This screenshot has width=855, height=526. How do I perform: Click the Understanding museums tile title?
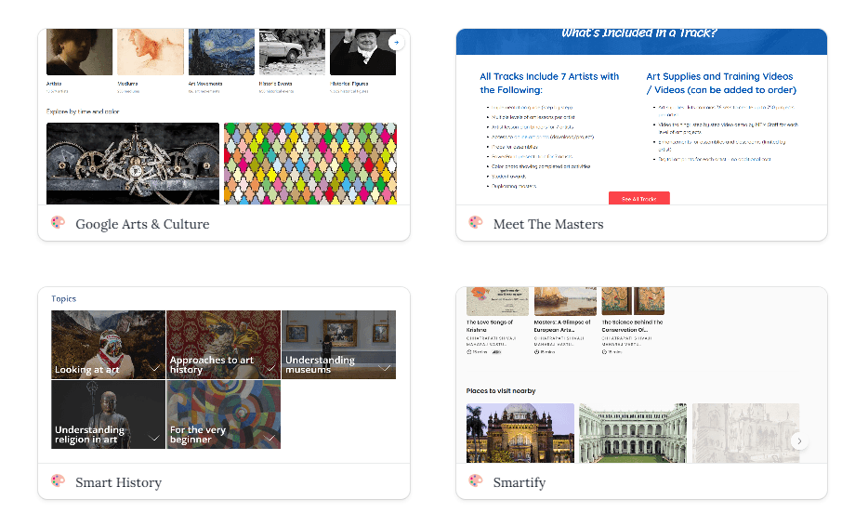click(320, 364)
